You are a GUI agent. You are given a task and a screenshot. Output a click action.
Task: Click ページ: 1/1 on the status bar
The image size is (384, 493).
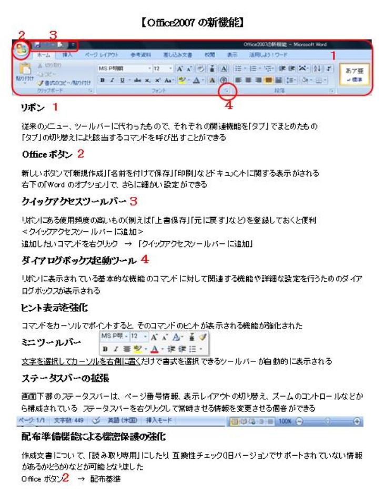[x=32, y=420]
